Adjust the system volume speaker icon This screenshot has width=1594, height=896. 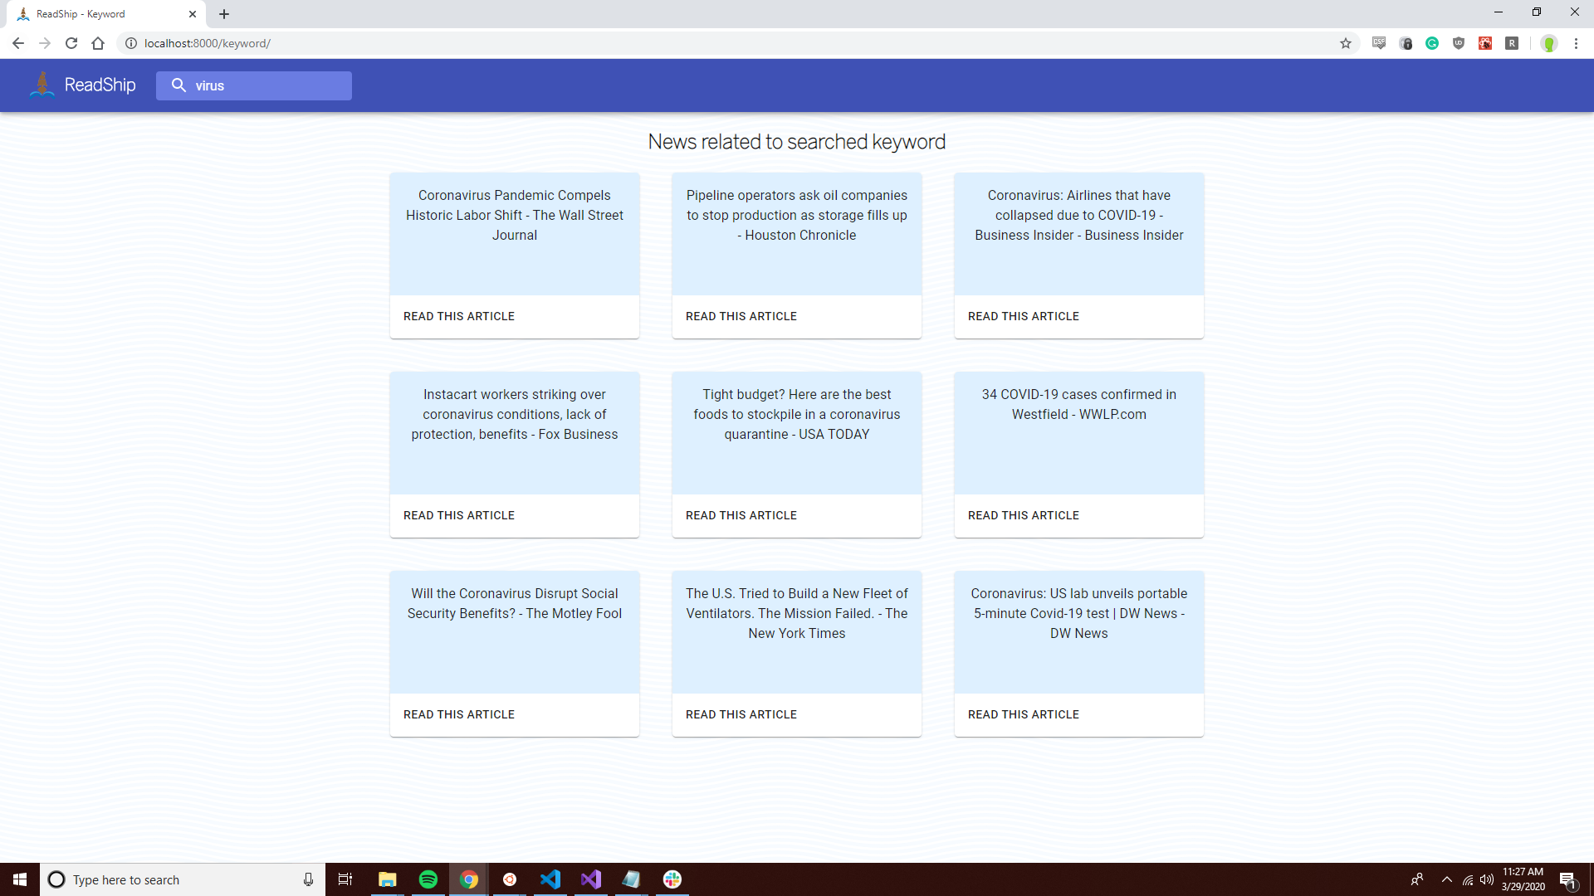[x=1487, y=879]
